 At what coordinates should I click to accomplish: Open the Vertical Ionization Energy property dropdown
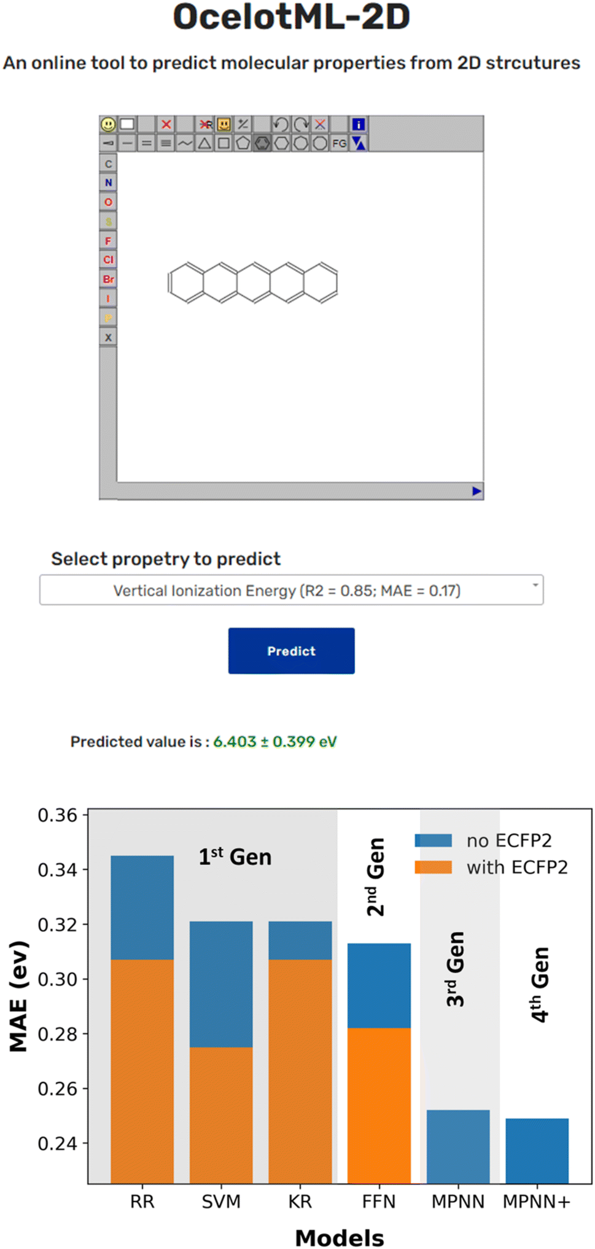pos(291,590)
